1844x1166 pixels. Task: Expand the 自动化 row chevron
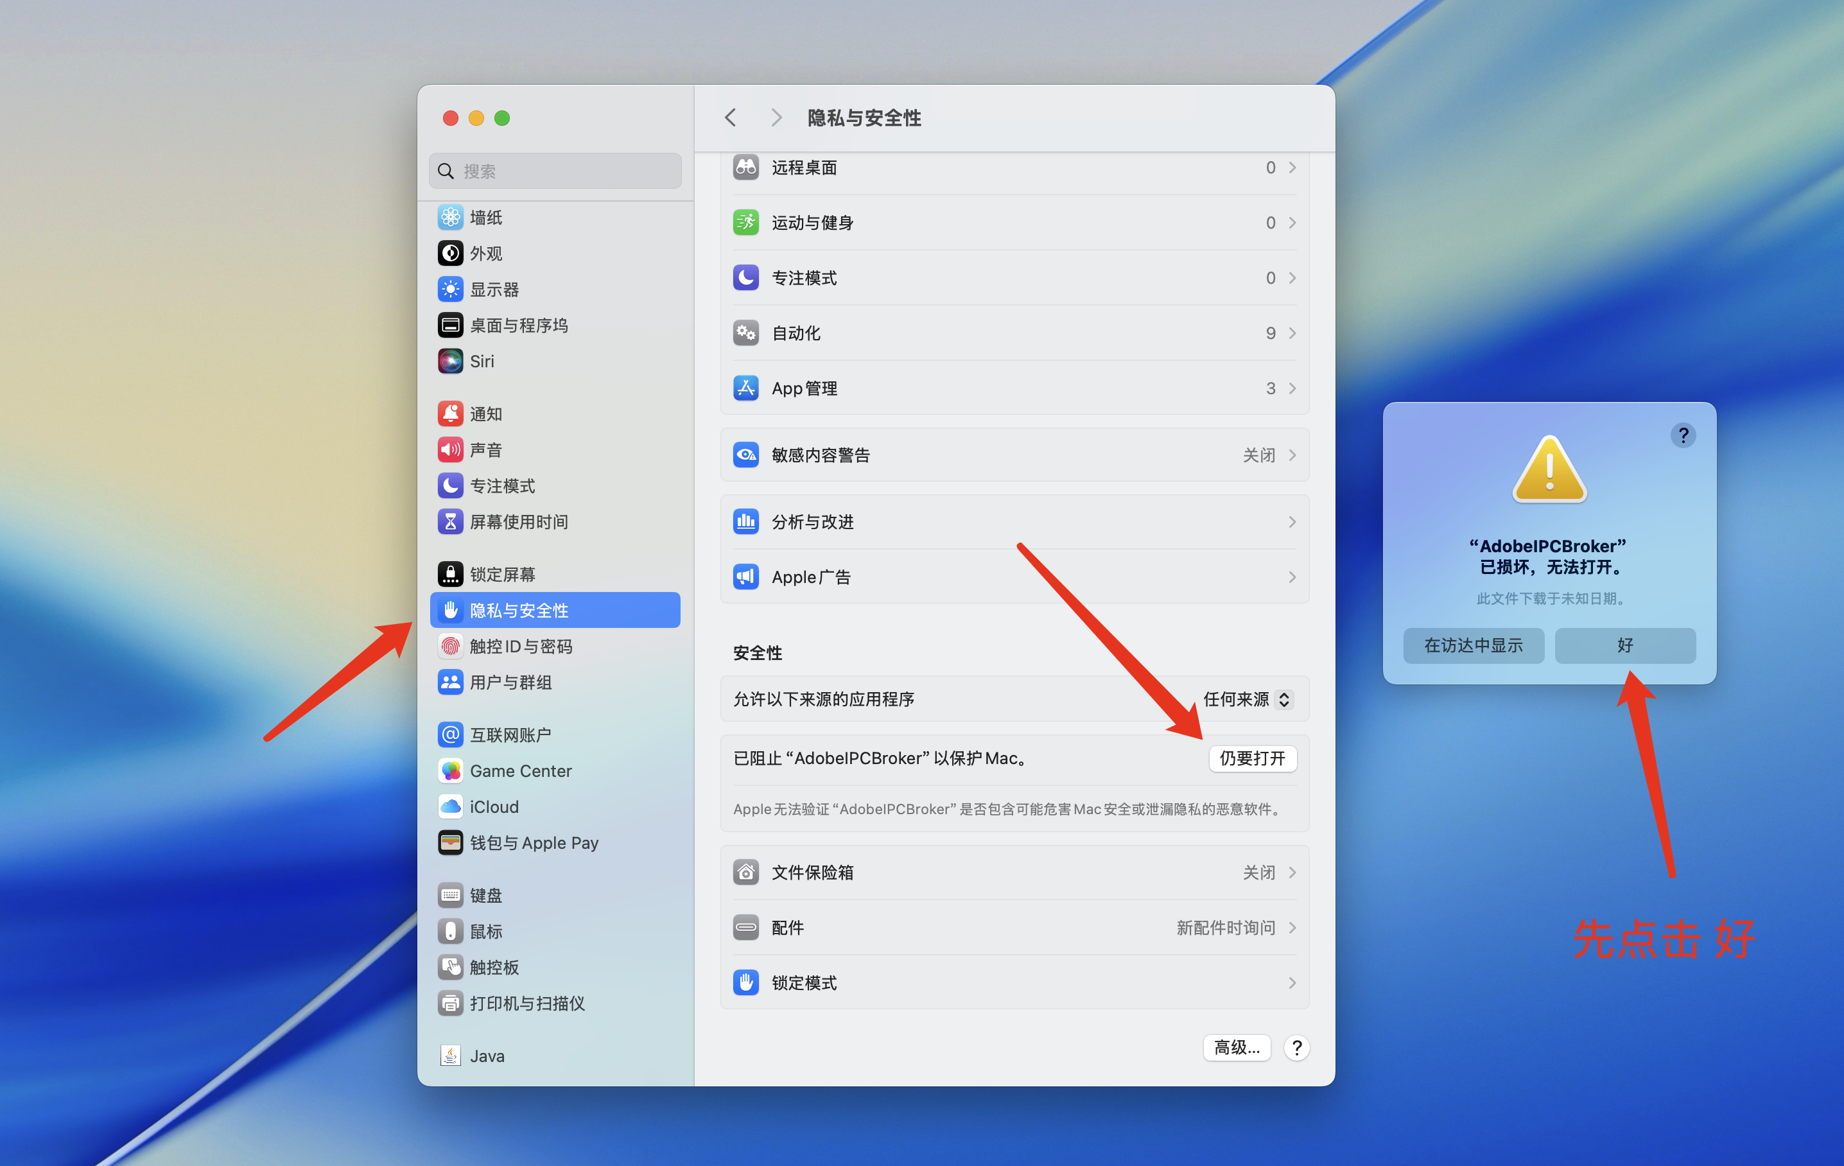1292,333
